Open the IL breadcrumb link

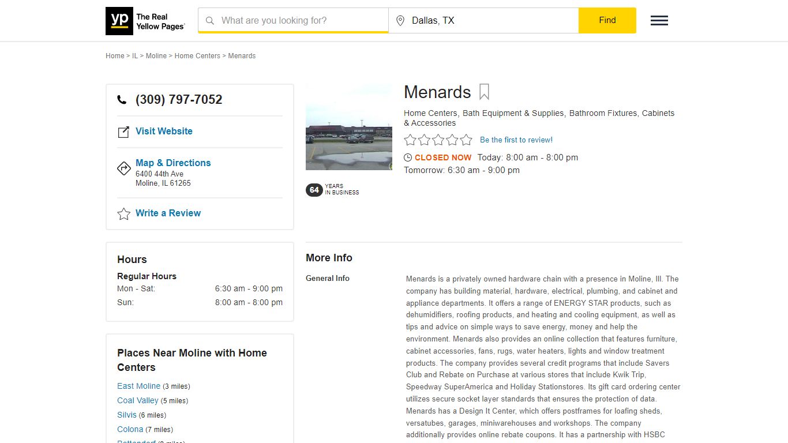(x=135, y=56)
